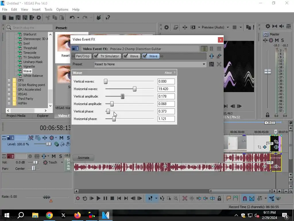Solo audio track 2 with S button
294x221 pixels.
click(60, 156)
